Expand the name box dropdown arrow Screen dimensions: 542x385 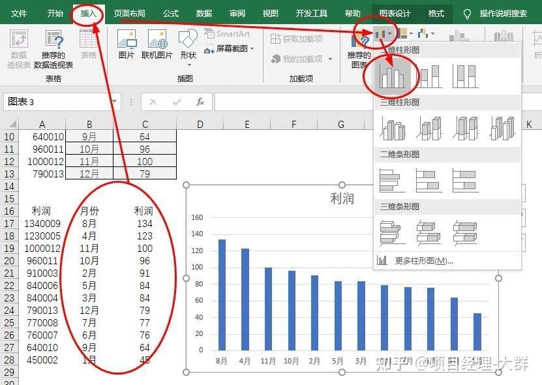tap(115, 102)
